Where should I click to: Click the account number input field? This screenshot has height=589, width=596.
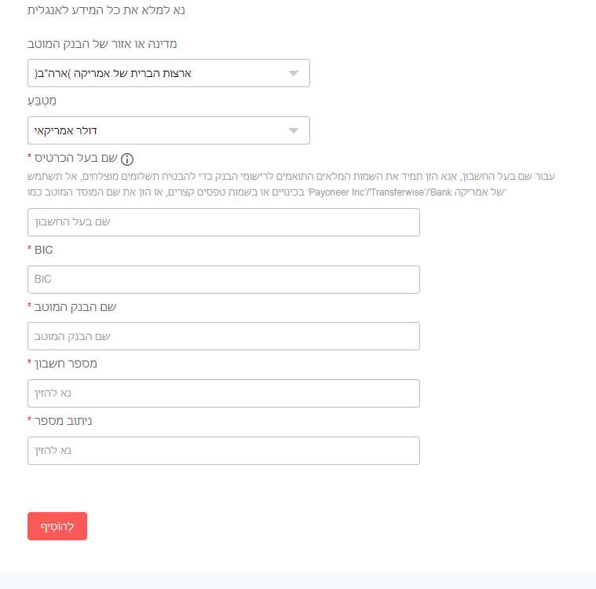(223, 393)
